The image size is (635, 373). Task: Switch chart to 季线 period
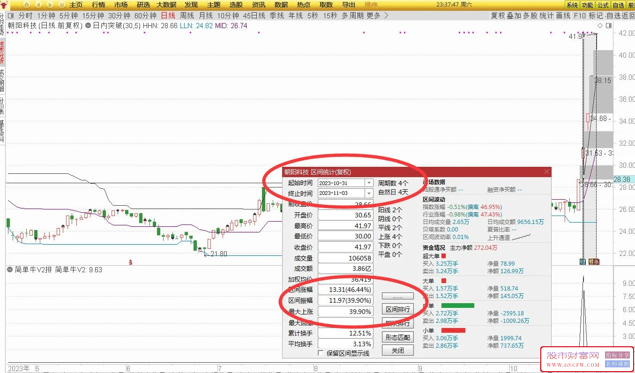[276, 15]
